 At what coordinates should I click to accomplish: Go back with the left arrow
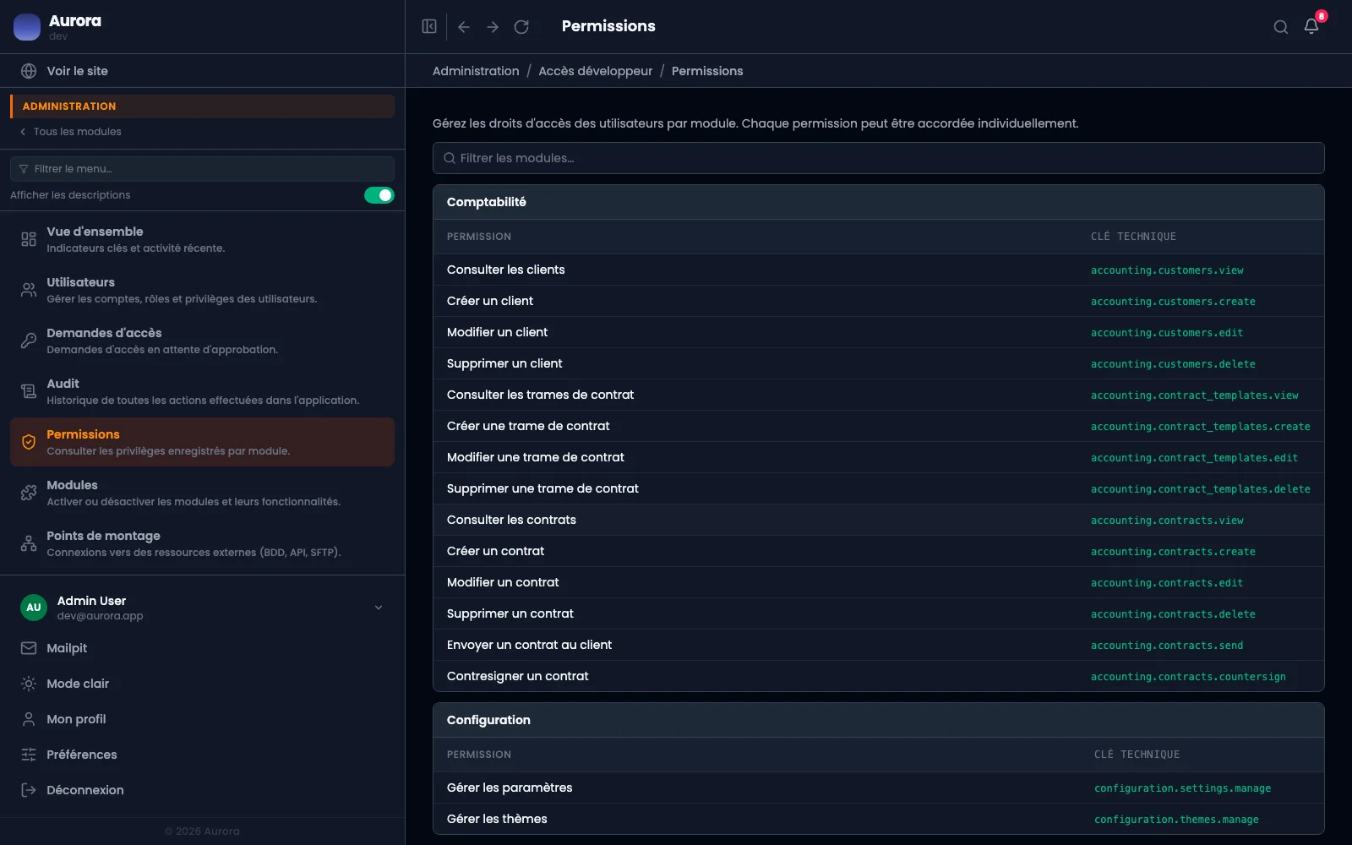[x=464, y=27]
